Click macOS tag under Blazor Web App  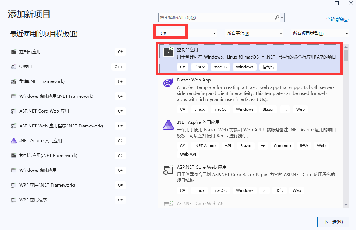tap(220, 109)
